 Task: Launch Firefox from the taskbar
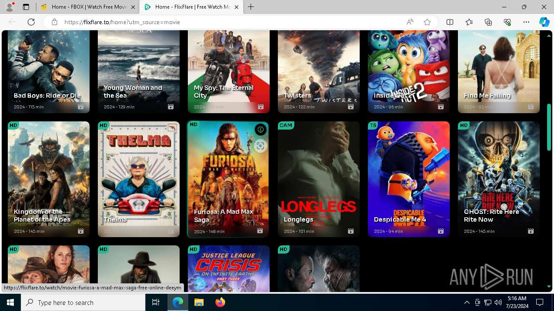[220, 302]
